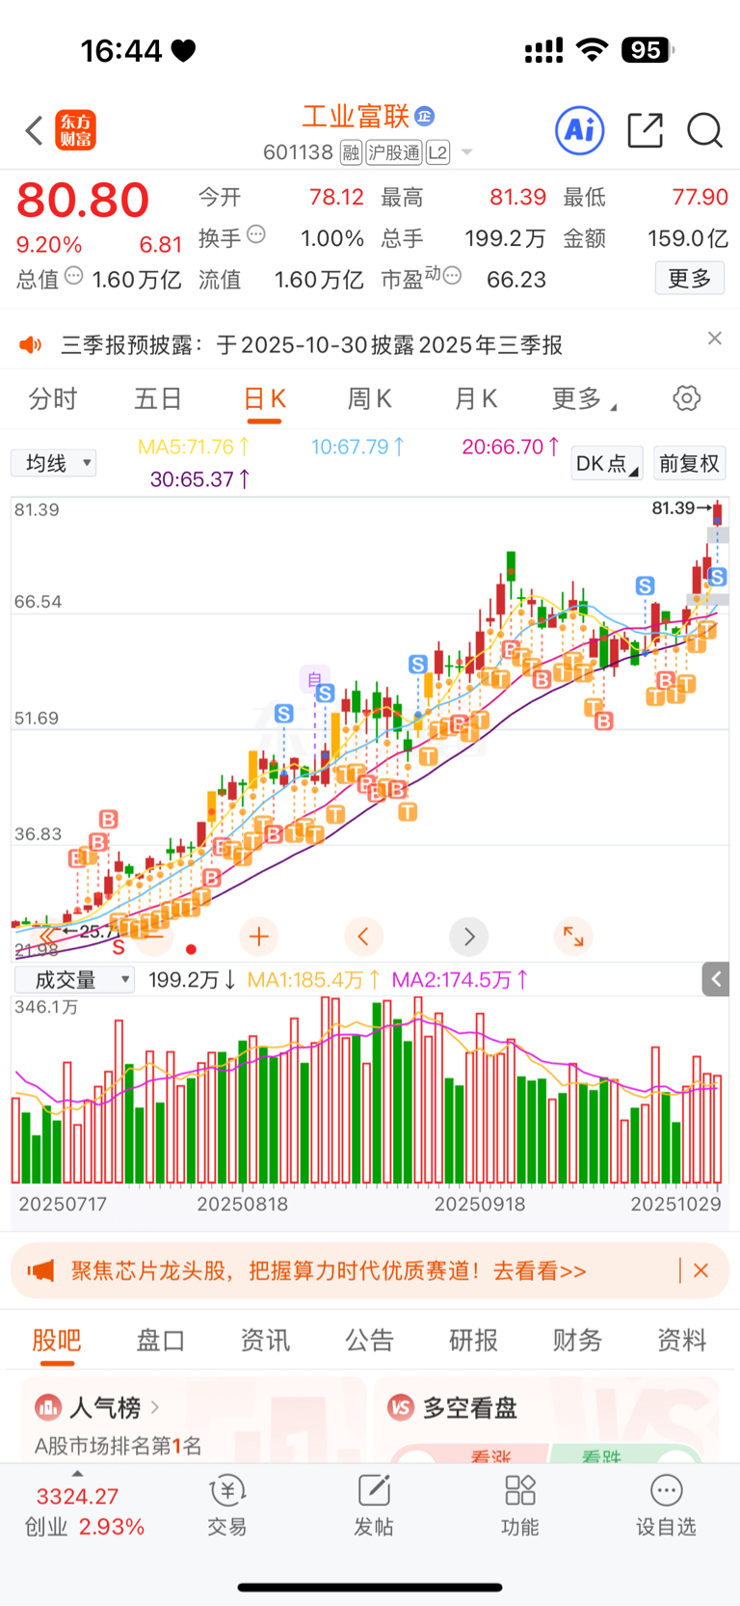The image size is (740, 1606).
Task: Change the 前复权 adjustment setting
Action: 689,463
